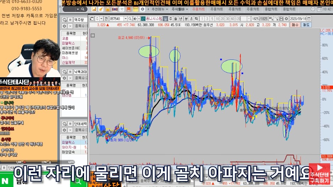Select the 주 weekly period toggle
The width and height of the screenshot is (333, 187).
pos(171,19)
